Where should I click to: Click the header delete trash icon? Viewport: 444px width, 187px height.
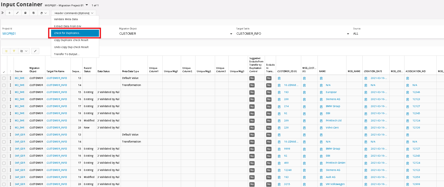[25, 13]
